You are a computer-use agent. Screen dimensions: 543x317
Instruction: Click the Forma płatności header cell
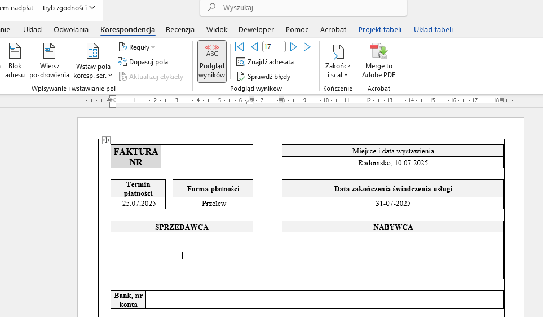(213, 188)
